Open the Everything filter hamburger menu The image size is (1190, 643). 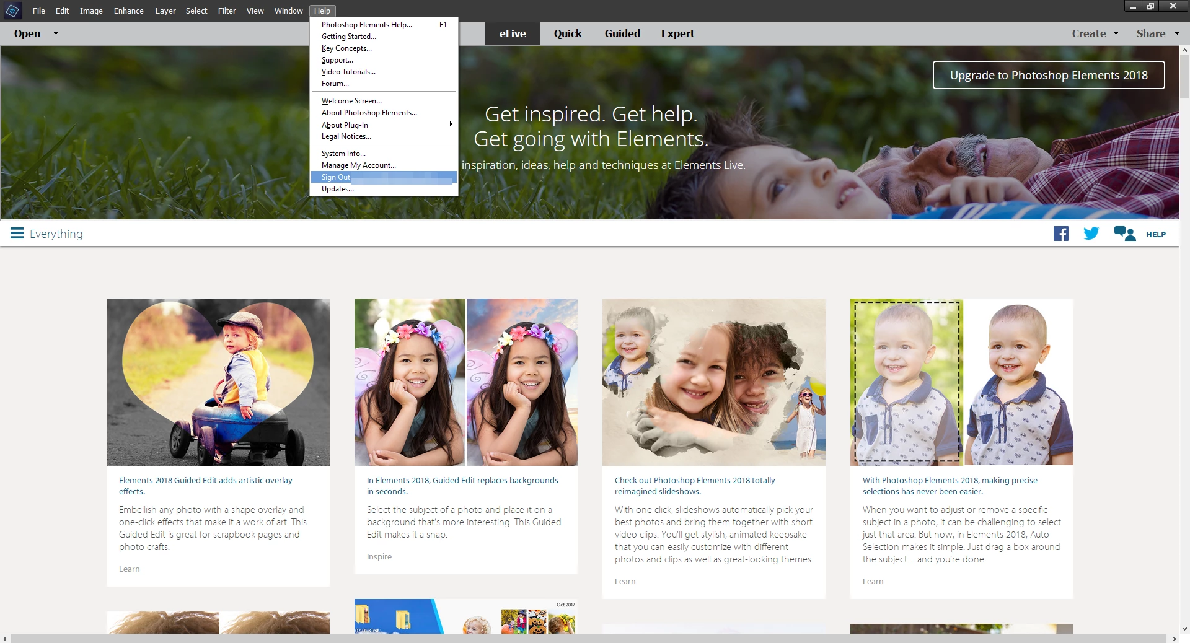17,234
